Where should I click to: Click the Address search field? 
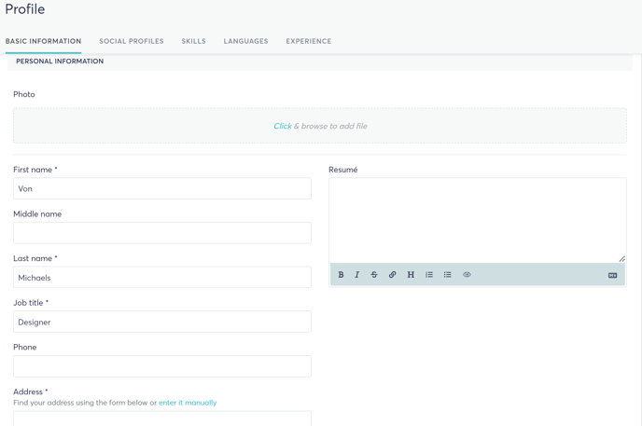(x=162, y=419)
